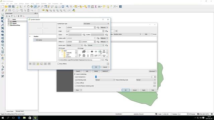
Task: Choose the crossed-out eye SVG image
Action: point(84,52)
